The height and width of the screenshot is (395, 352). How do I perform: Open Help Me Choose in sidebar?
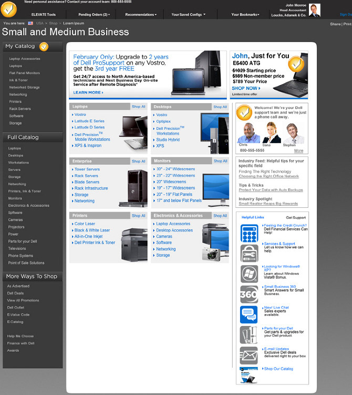pyautogui.click(x=20, y=336)
